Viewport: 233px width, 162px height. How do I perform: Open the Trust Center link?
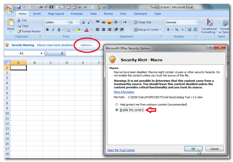[x=121, y=150]
